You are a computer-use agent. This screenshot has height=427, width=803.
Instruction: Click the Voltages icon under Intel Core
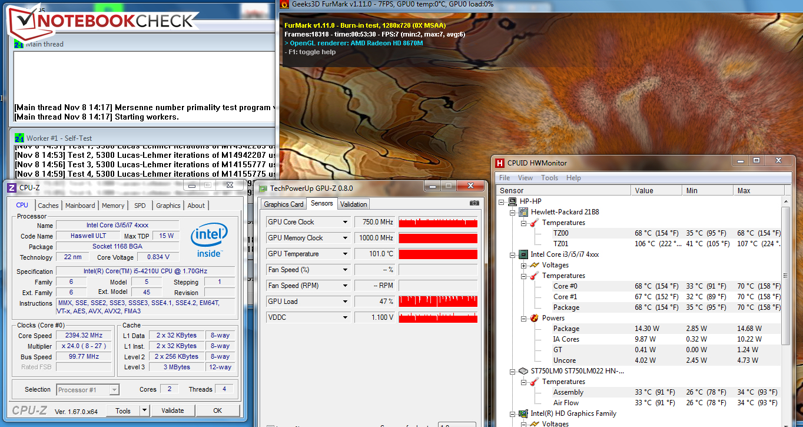tap(534, 265)
